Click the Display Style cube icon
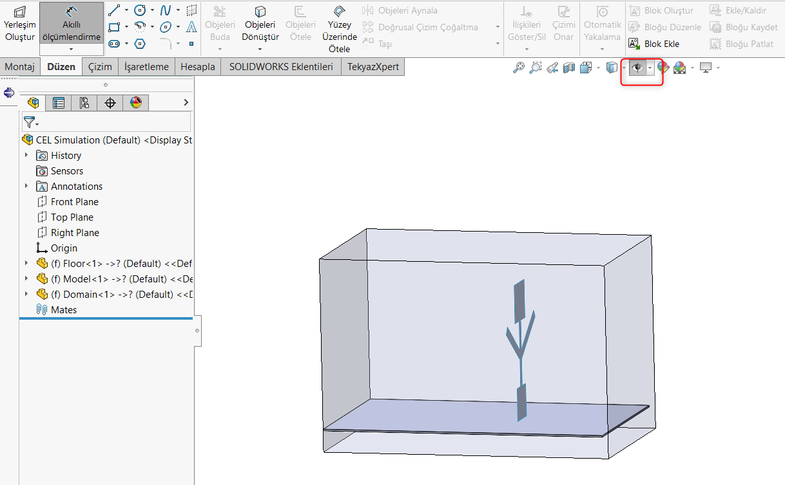The width and height of the screenshot is (785, 485). [612, 68]
